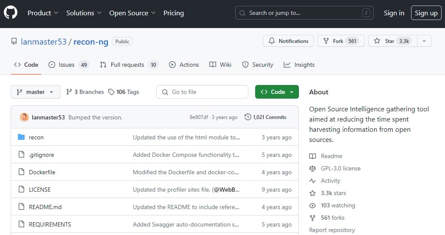The image size is (445, 235).
Task: Switch to the Code tab
Action: pyautogui.click(x=26, y=65)
